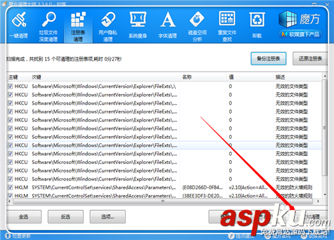Select the SharedAccess\Parameters path in the E08D266D row
The width and height of the screenshot is (334, 240).
104,187
